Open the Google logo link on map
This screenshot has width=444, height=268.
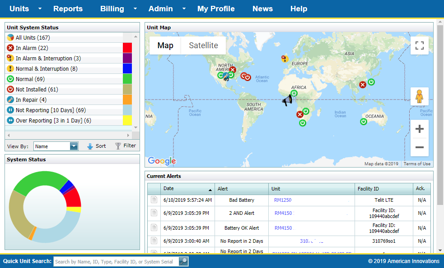(162, 161)
